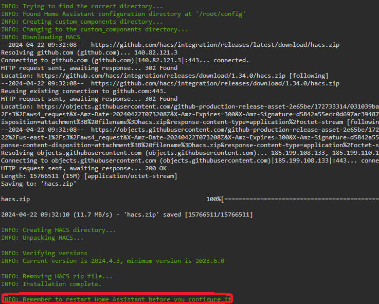Click 'INFO: Unpacking HACS...' line
The height and width of the screenshot is (304, 379).
pyautogui.click(x=42, y=238)
